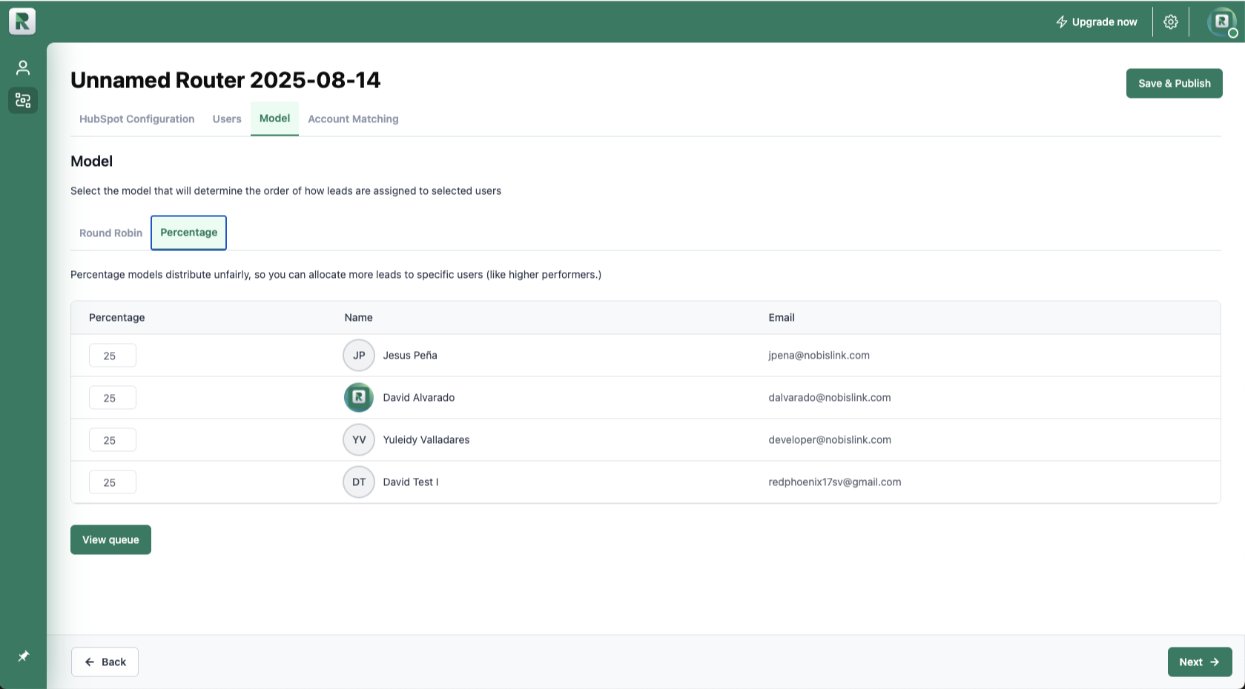Open HubSpot Configuration tab
Screen dimensions: 1245x689
[137, 119]
